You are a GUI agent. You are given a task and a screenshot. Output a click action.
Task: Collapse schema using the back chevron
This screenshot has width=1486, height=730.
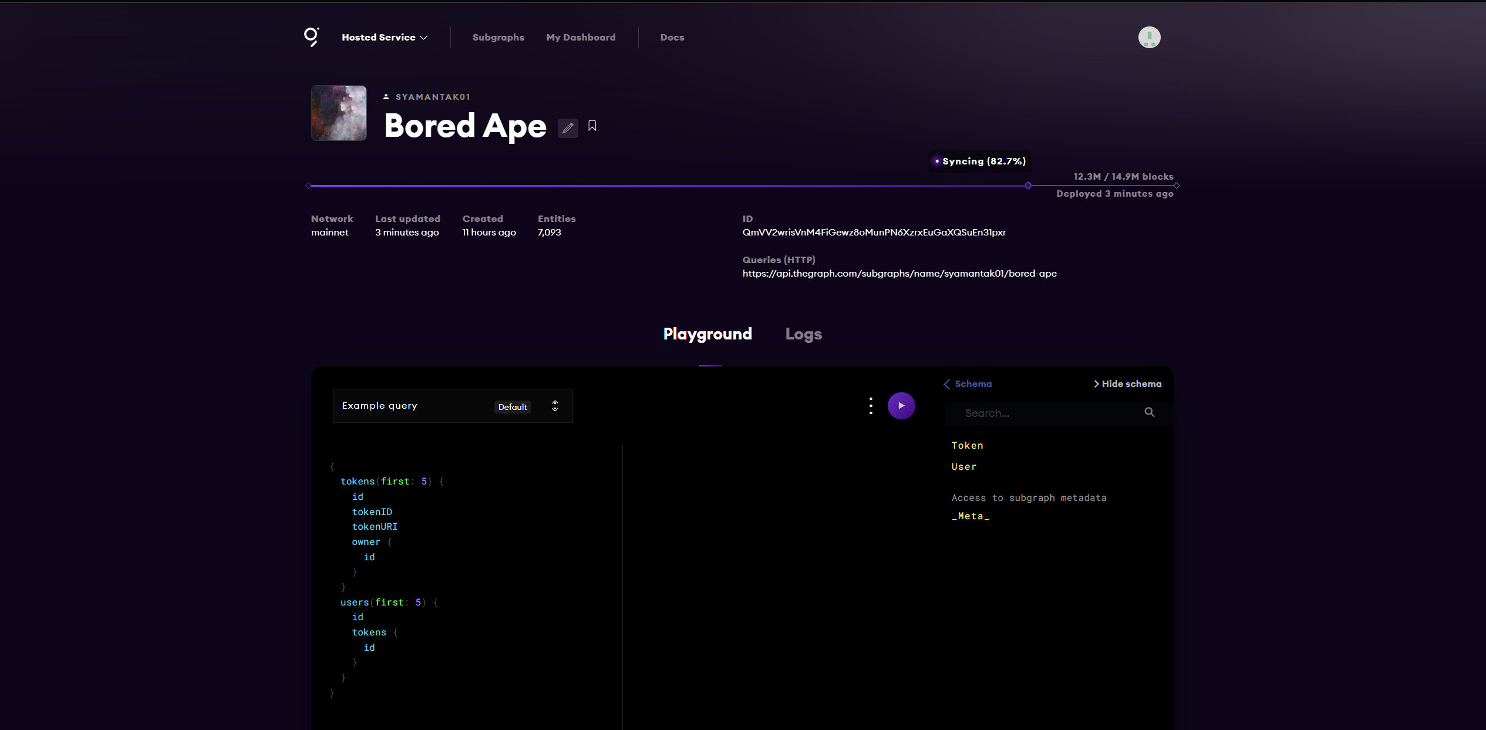point(946,383)
